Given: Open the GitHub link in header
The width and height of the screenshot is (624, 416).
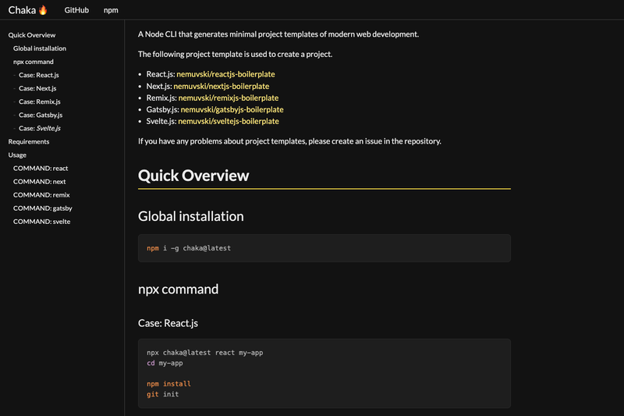Looking at the screenshot, I should click(x=76, y=10).
